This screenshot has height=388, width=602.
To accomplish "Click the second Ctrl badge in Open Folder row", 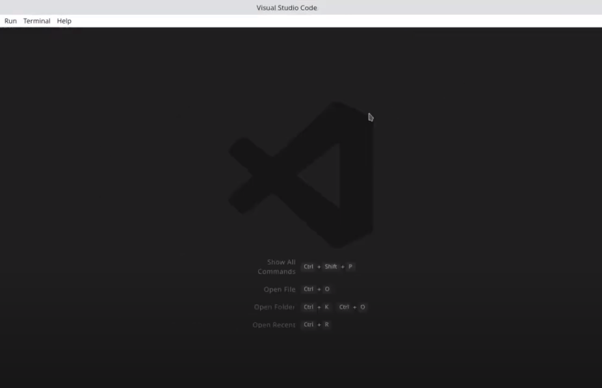I will [344, 307].
